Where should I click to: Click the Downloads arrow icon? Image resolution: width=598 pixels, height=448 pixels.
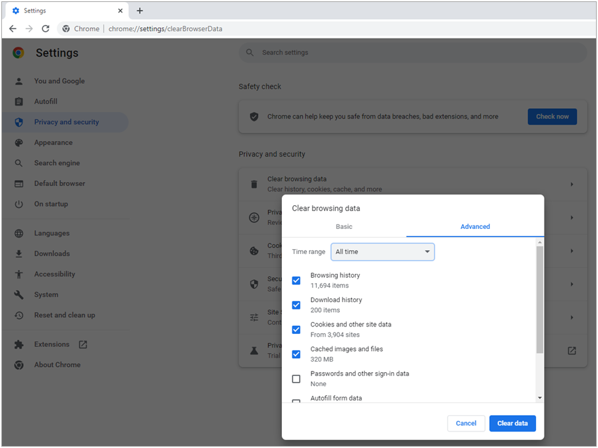pyautogui.click(x=18, y=254)
